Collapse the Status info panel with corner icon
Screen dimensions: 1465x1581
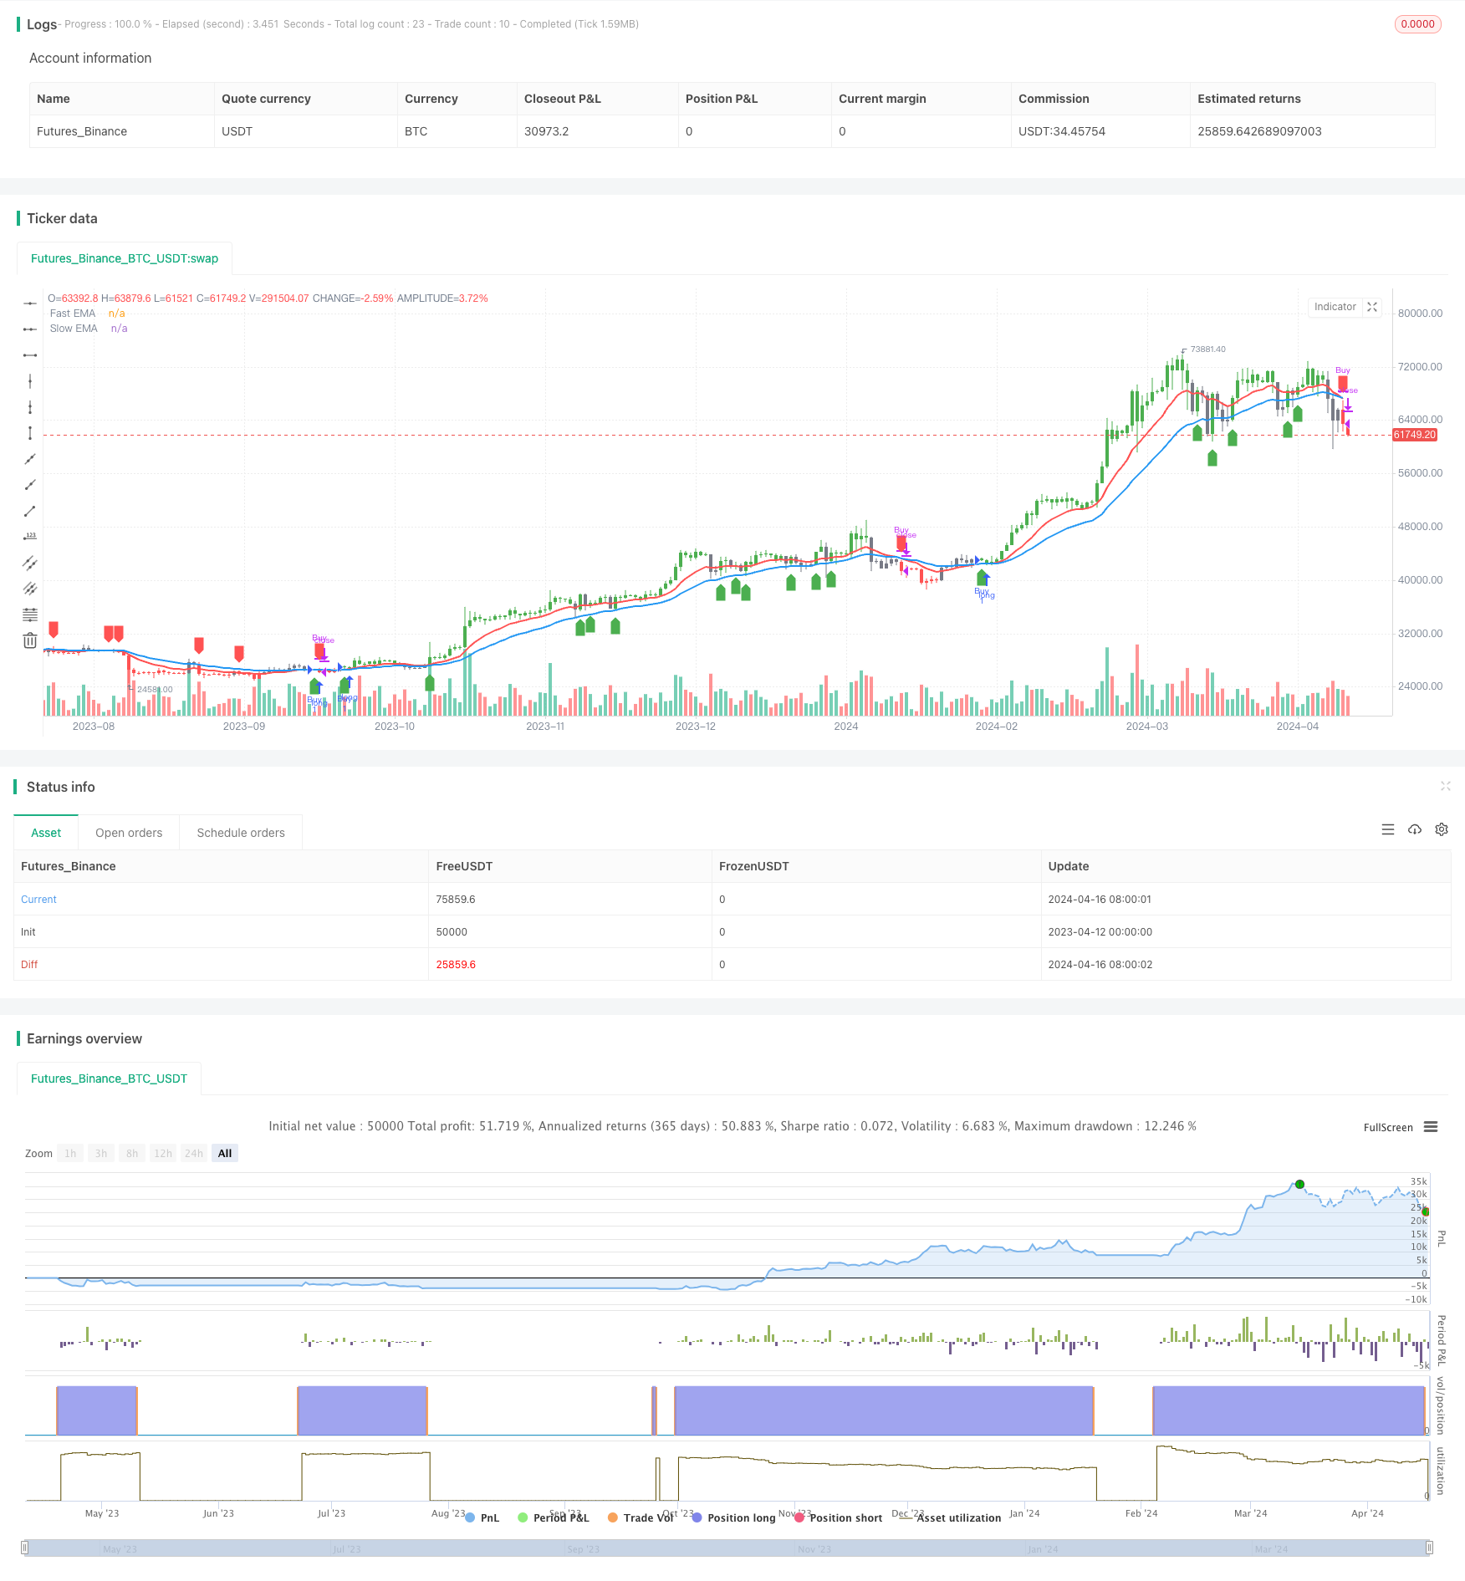pyautogui.click(x=1445, y=786)
